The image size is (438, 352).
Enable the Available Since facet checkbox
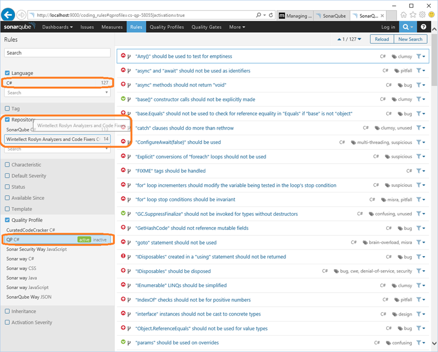point(7,198)
